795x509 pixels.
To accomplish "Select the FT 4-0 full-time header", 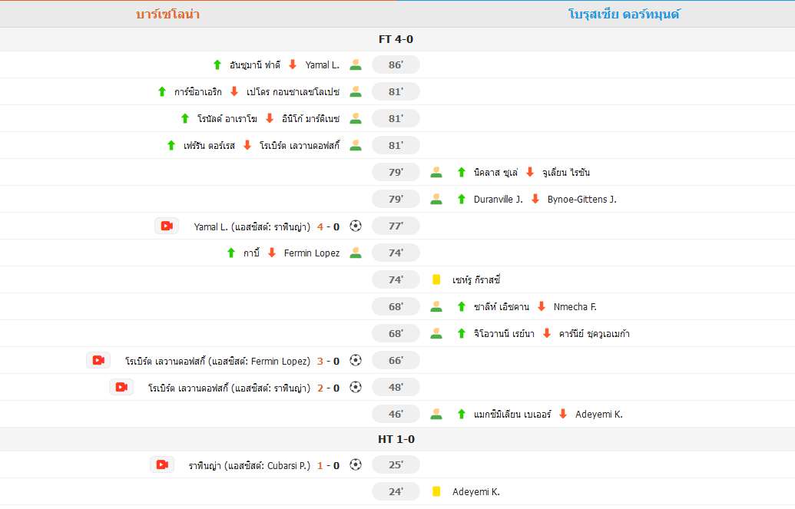I will click(396, 39).
